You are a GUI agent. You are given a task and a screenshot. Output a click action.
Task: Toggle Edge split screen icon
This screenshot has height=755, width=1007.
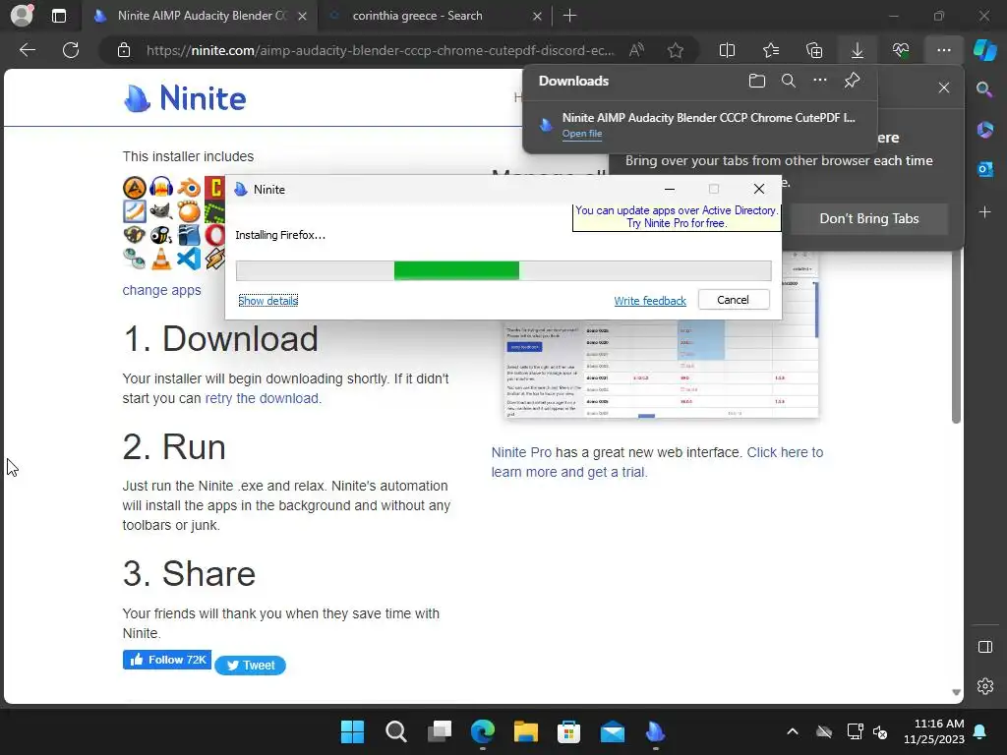pyautogui.click(x=727, y=50)
